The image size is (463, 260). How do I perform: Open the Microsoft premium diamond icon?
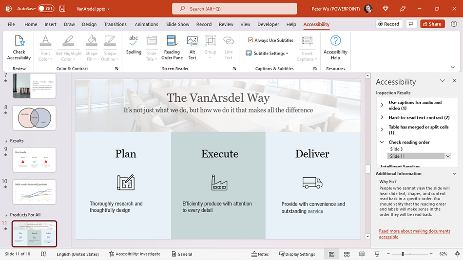(x=386, y=9)
